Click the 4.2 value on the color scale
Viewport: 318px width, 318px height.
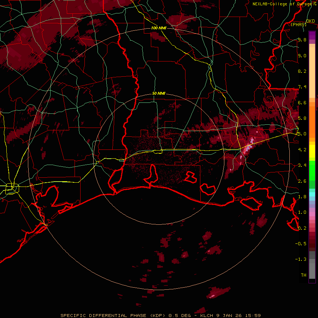[302, 150]
